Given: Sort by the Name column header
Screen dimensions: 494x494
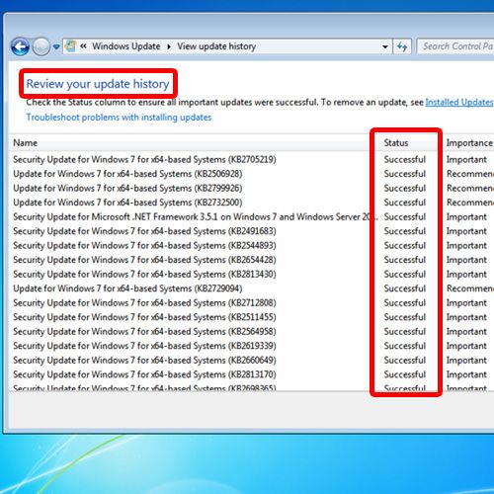Looking at the screenshot, I should click(26, 143).
